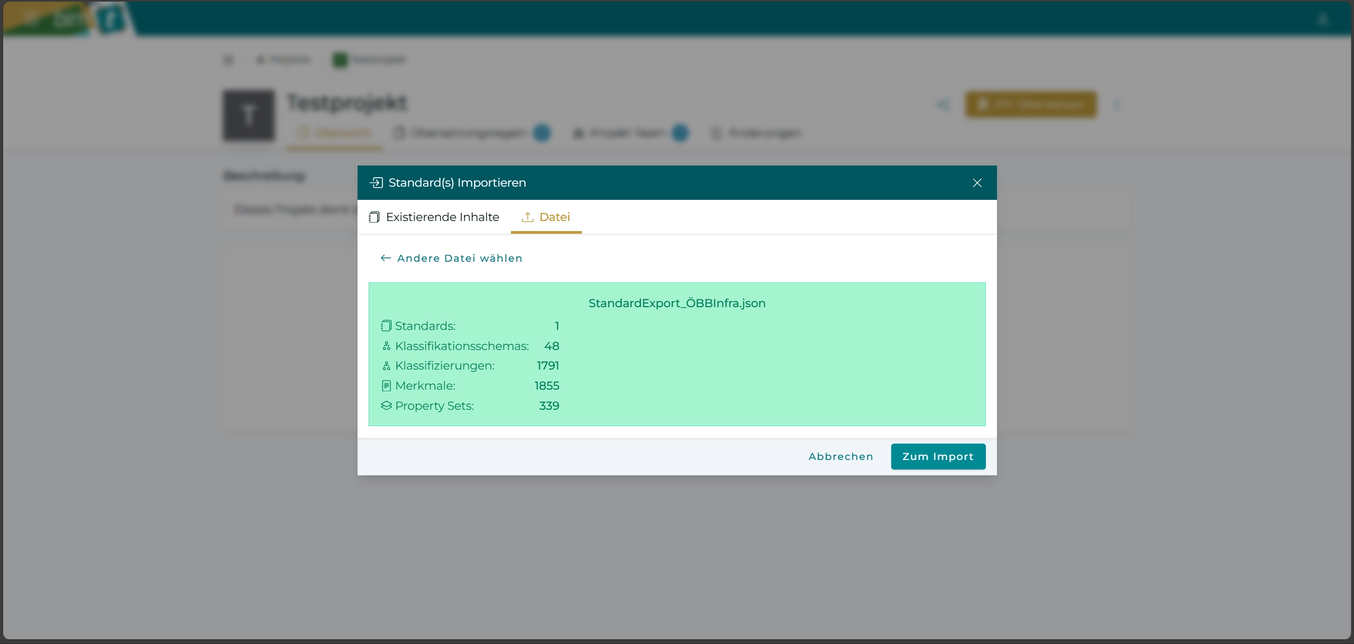Click Andere Datei wählen to choose another file
Viewport: 1354px width, 644px height.
459,258
